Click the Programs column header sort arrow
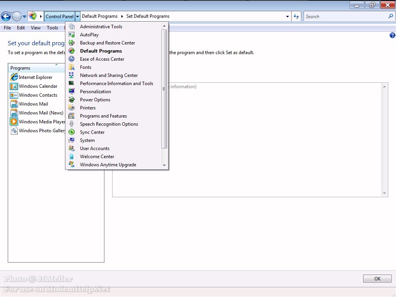Screen dimensions: 396x297 tap(56, 65)
